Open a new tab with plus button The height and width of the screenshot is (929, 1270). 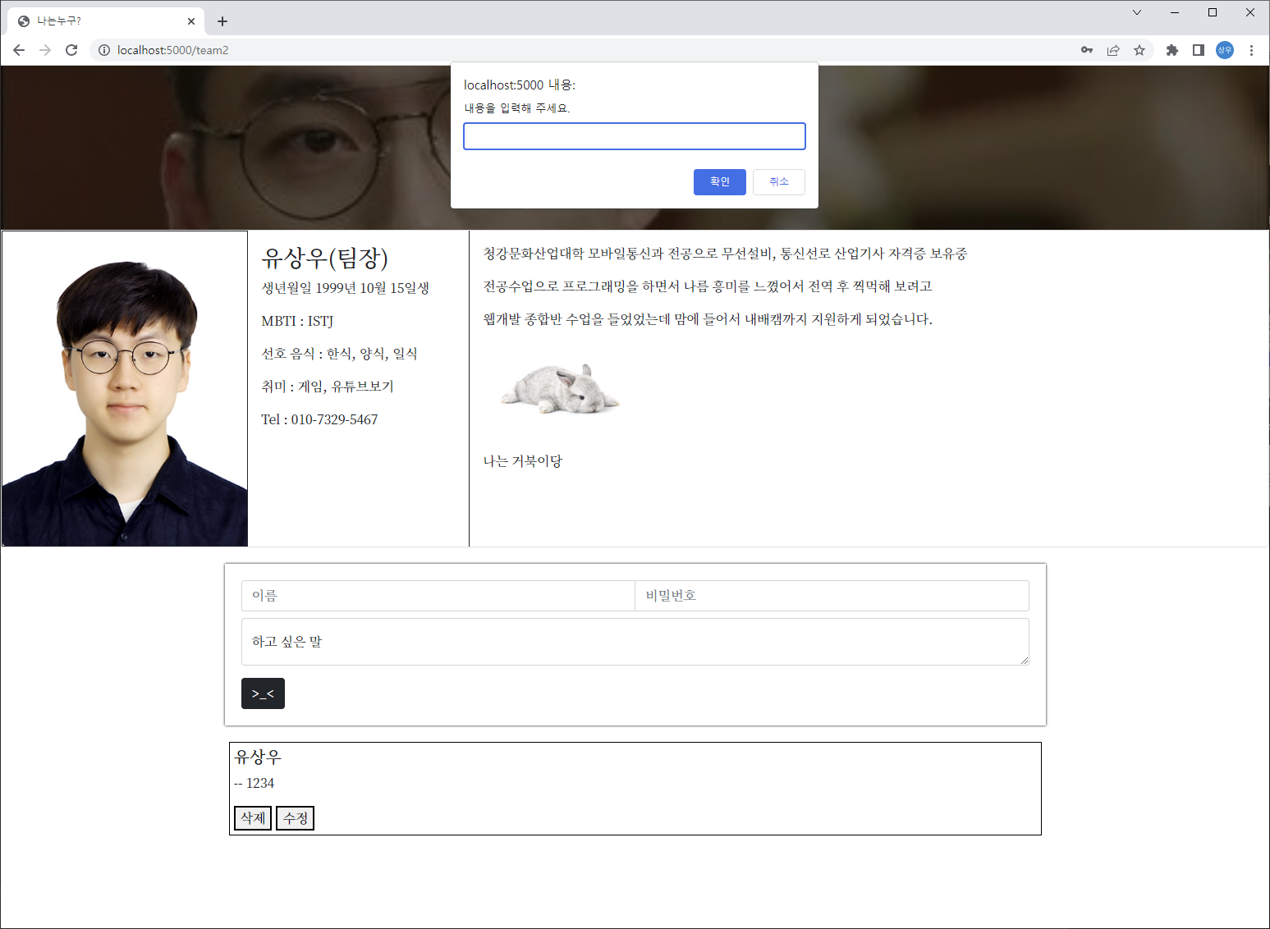coord(222,21)
